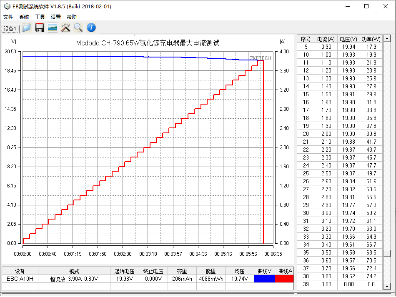Viewport: 396px width, 297px height.
Task: Click the data table scrollbar thumb
Action: 387,253
